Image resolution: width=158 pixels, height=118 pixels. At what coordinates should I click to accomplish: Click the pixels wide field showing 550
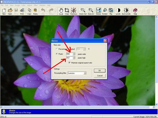pos(70,54)
